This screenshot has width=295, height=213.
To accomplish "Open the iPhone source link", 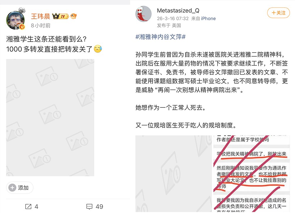I will (208, 18).
